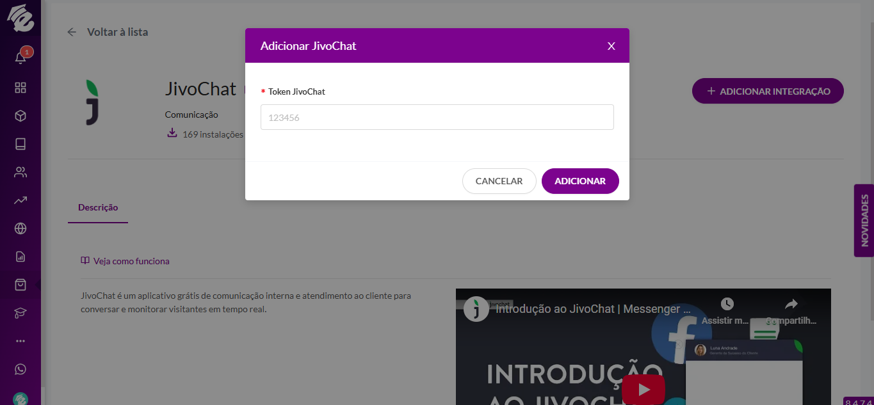Open the WhatsApp icon in sidebar
Image resolution: width=874 pixels, height=405 pixels.
click(20, 369)
